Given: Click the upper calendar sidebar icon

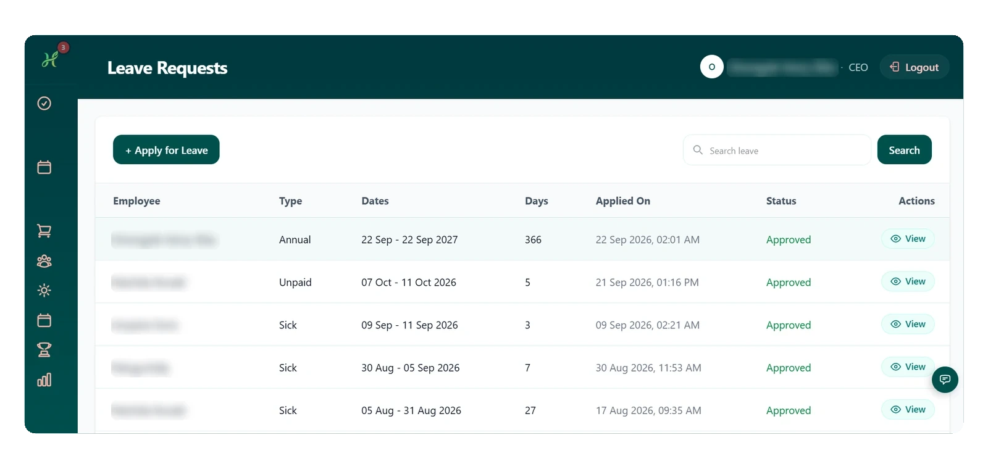Looking at the screenshot, I should click(44, 167).
